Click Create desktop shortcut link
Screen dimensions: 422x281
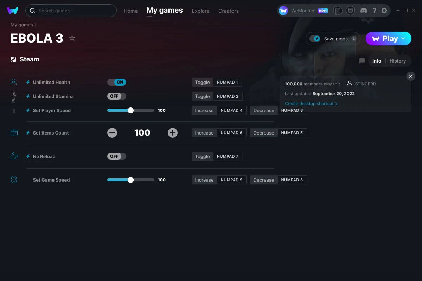coord(311,104)
